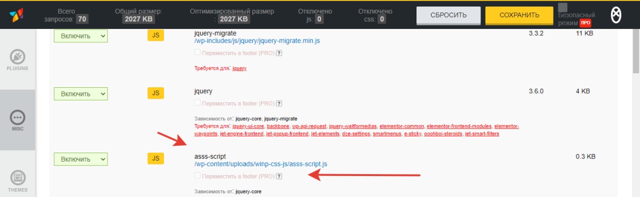Screen dimensions: 640x197
Task: Click the 4 KB size value
Action: (x=582, y=91)
